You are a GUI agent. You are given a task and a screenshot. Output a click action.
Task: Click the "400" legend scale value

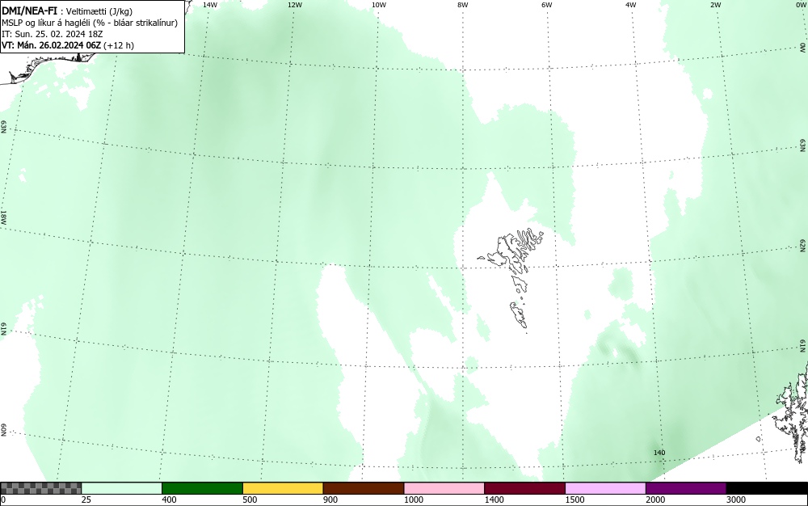[169, 500]
